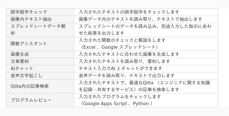Viewport: 229px width, 116px height.
Task: Click the 画像生成 label cell
Action: coord(40,54)
